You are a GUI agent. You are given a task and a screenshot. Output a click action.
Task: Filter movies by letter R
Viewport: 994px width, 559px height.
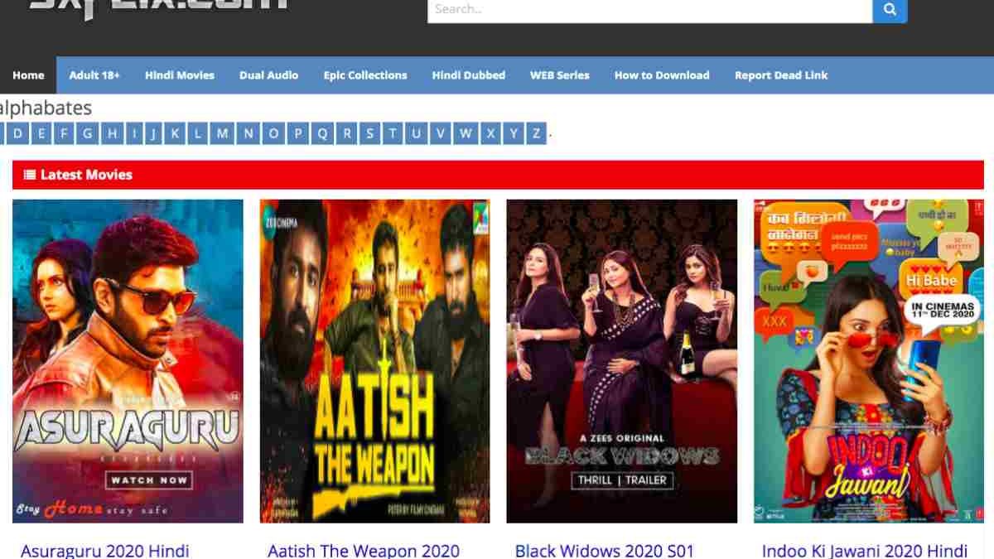(347, 133)
